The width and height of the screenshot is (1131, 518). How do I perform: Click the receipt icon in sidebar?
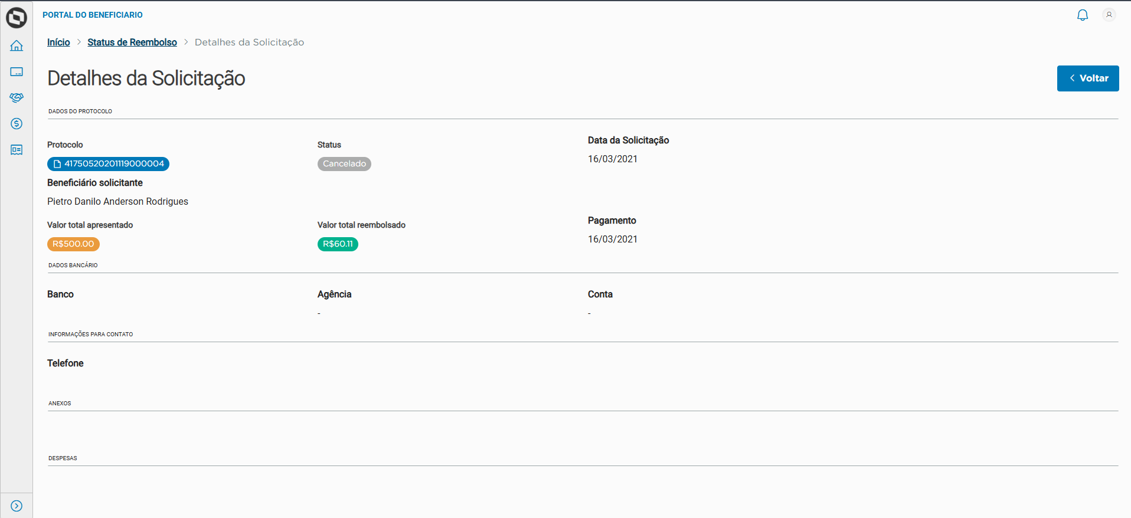pyautogui.click(x=17, y=150)
